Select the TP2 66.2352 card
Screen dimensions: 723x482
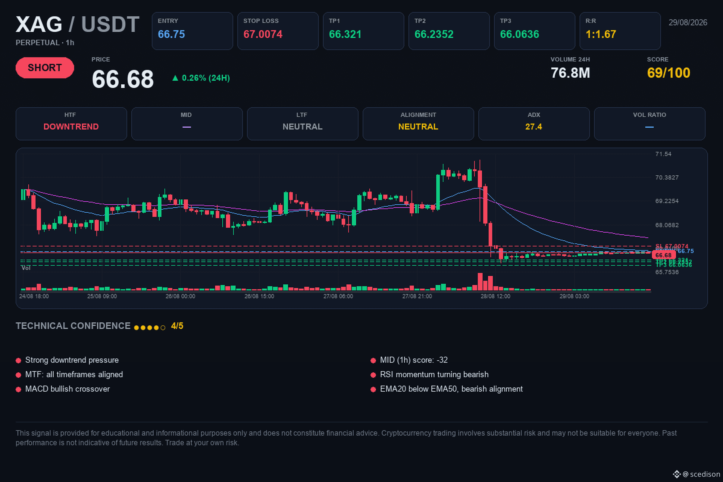coord(449,31)
